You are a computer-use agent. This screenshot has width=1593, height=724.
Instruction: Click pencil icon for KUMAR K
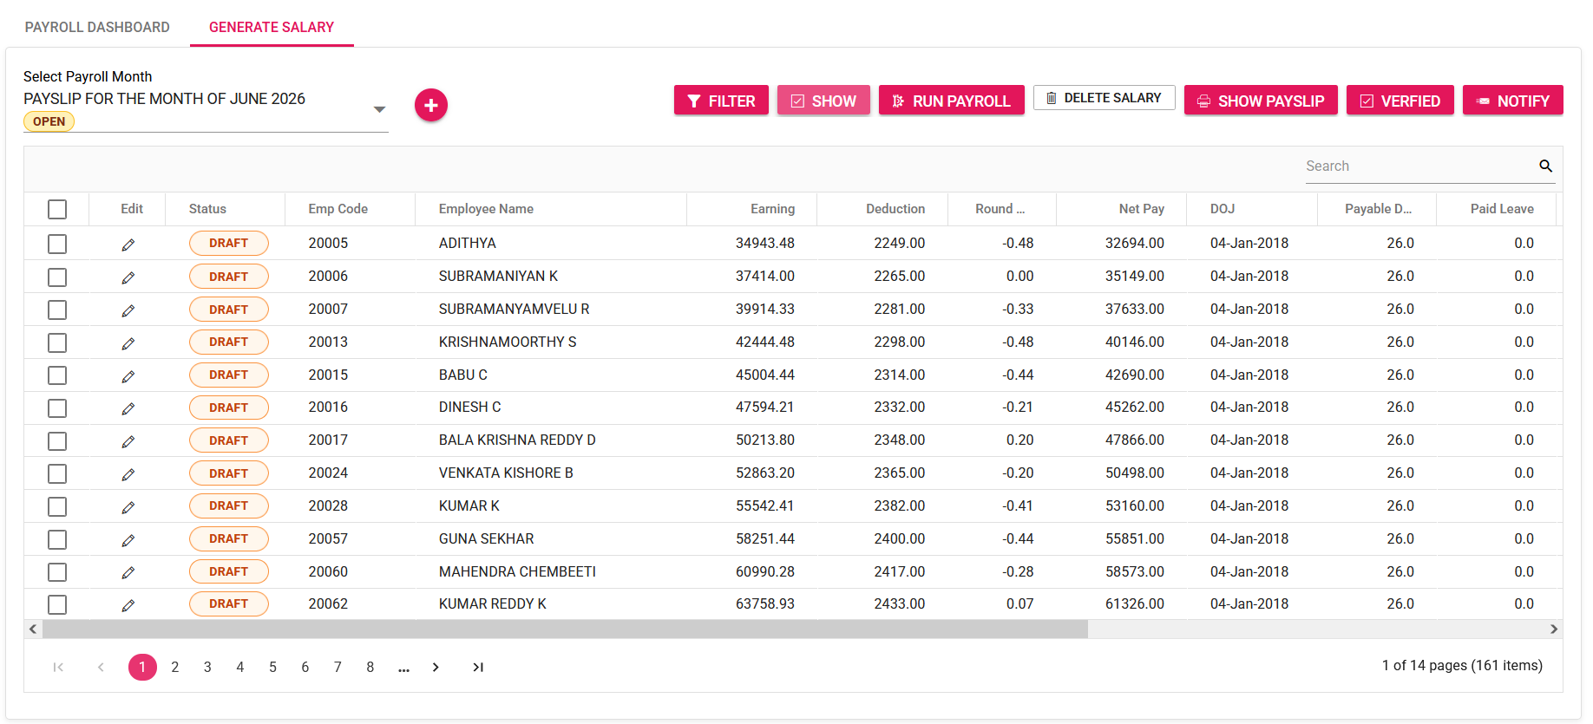(128, 507)
